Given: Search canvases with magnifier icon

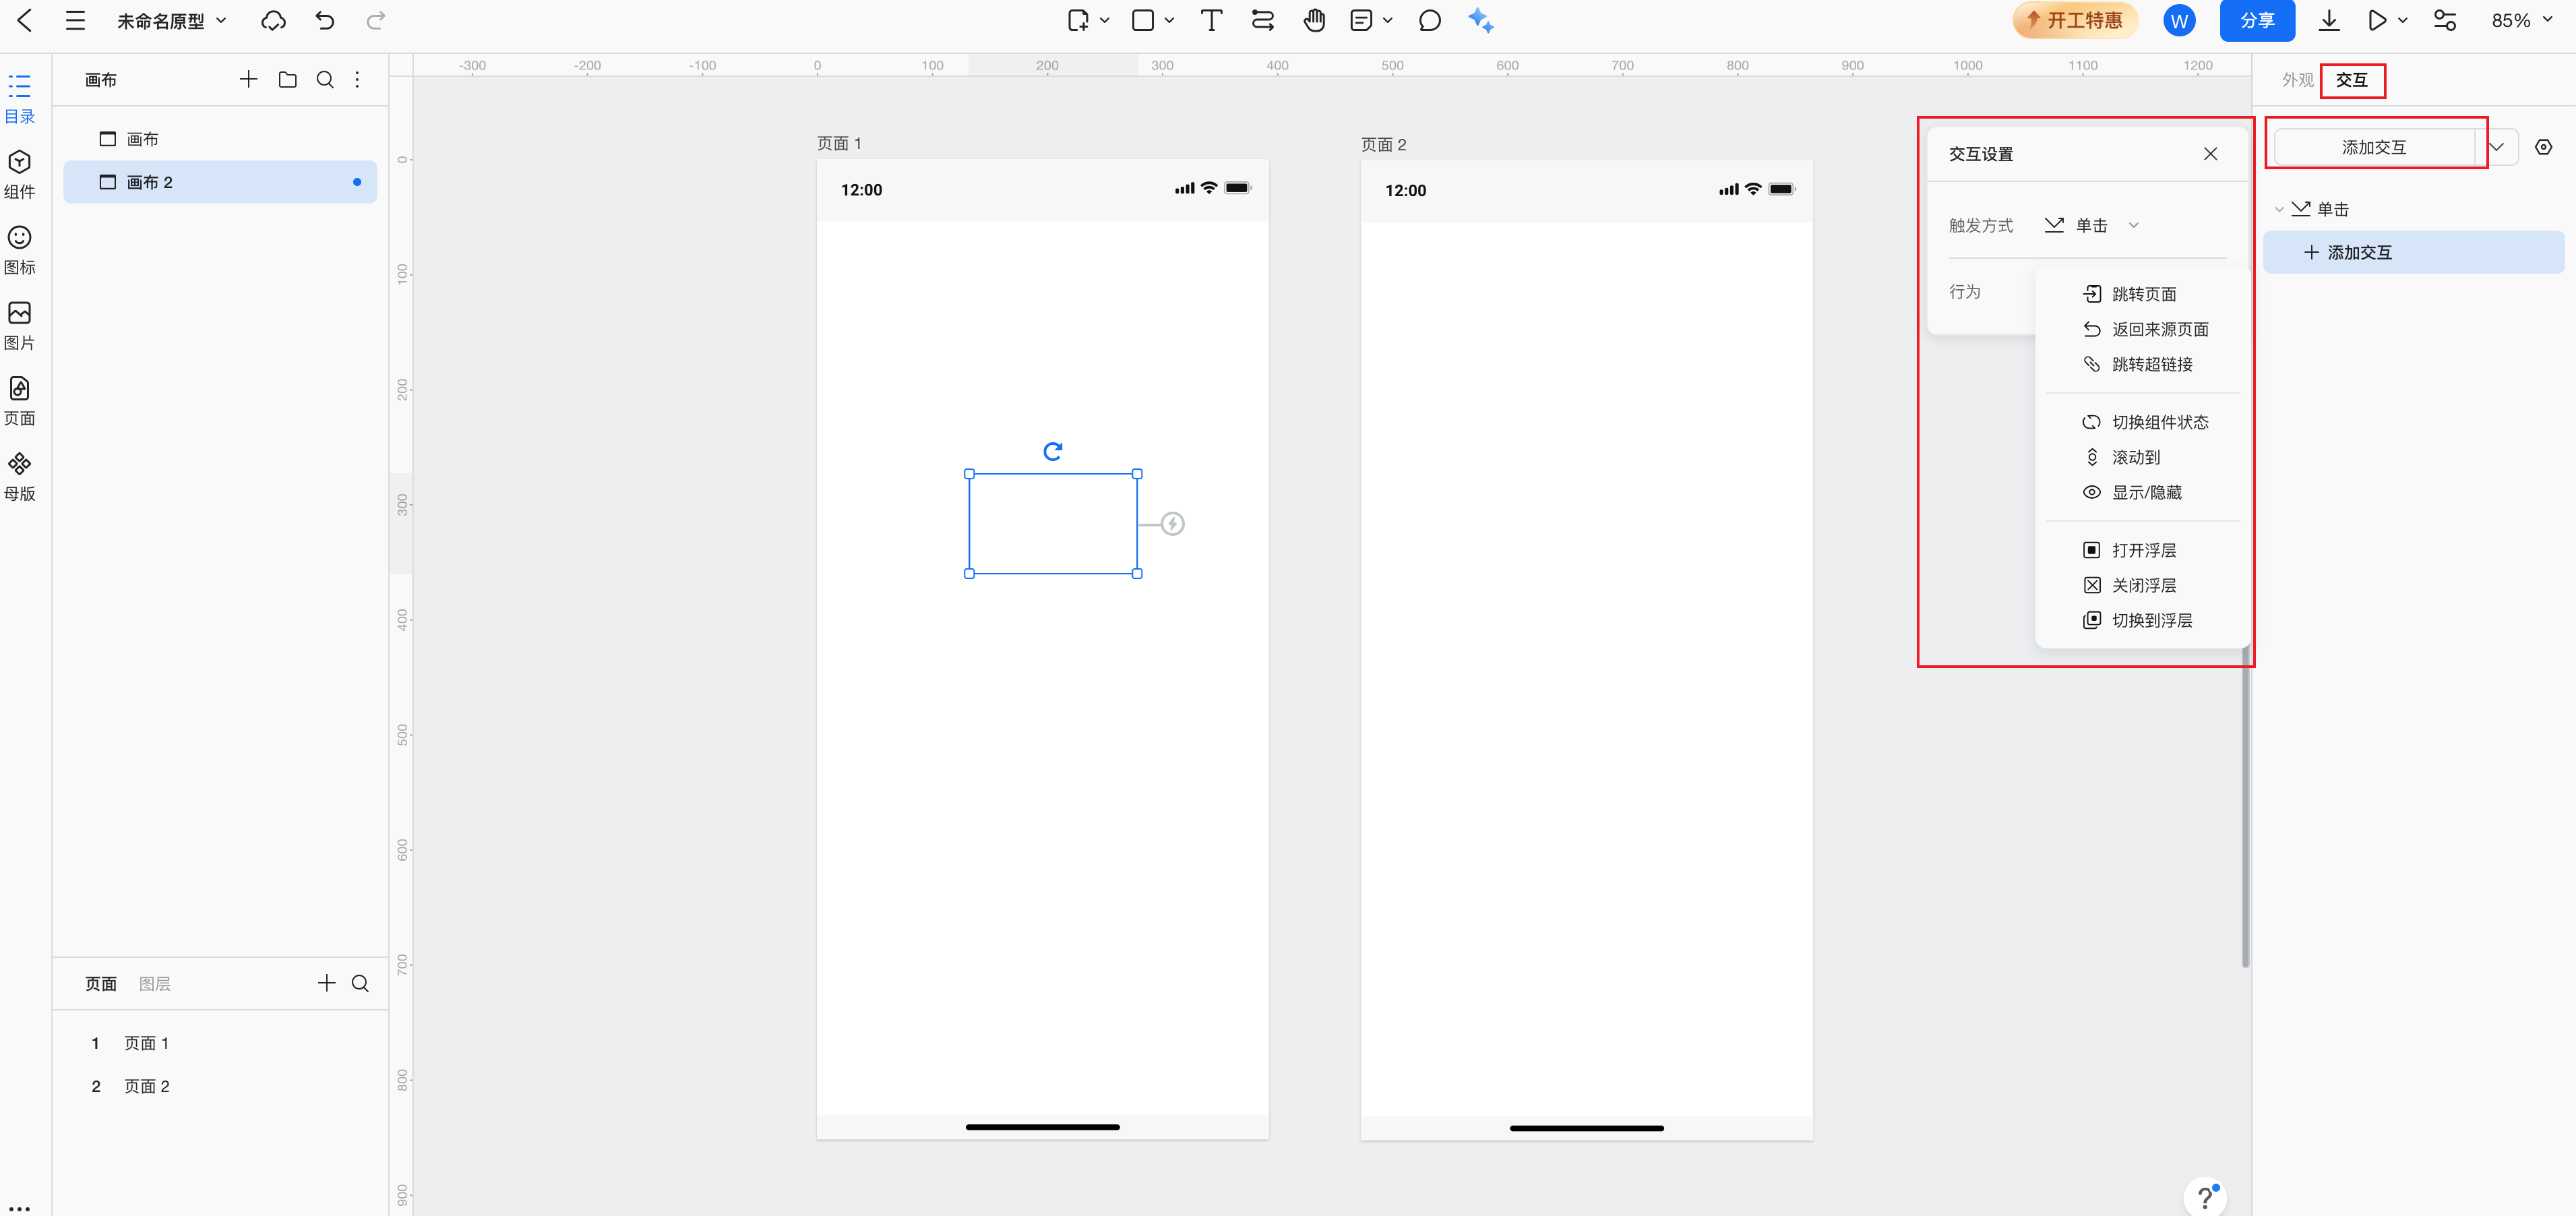Looking at the screenshot, I should coord(325,79).
